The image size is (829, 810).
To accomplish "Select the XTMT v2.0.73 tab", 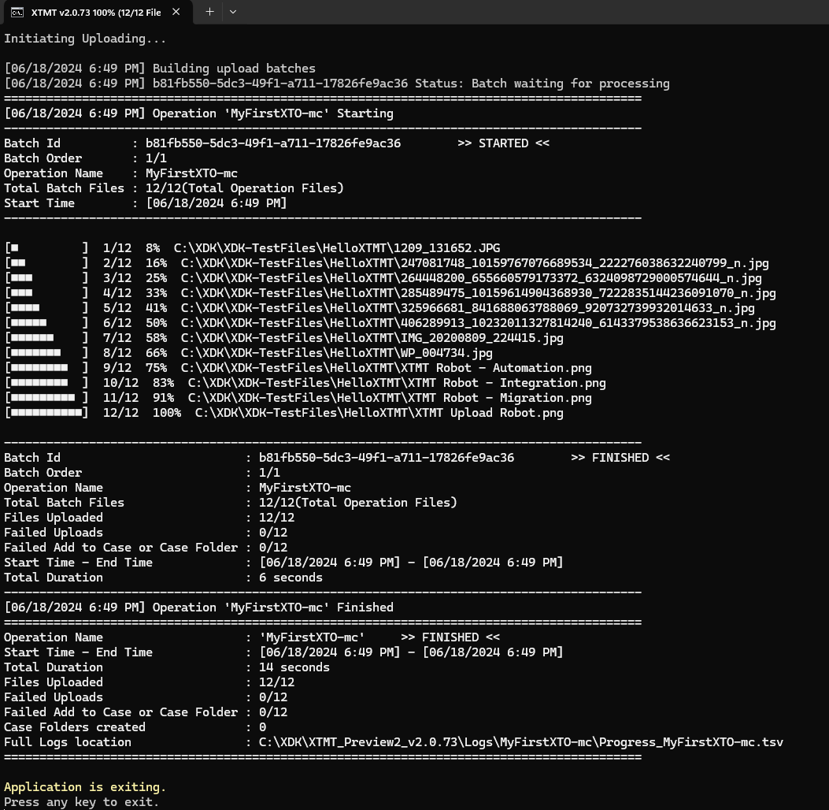I will tap(94, 12).
